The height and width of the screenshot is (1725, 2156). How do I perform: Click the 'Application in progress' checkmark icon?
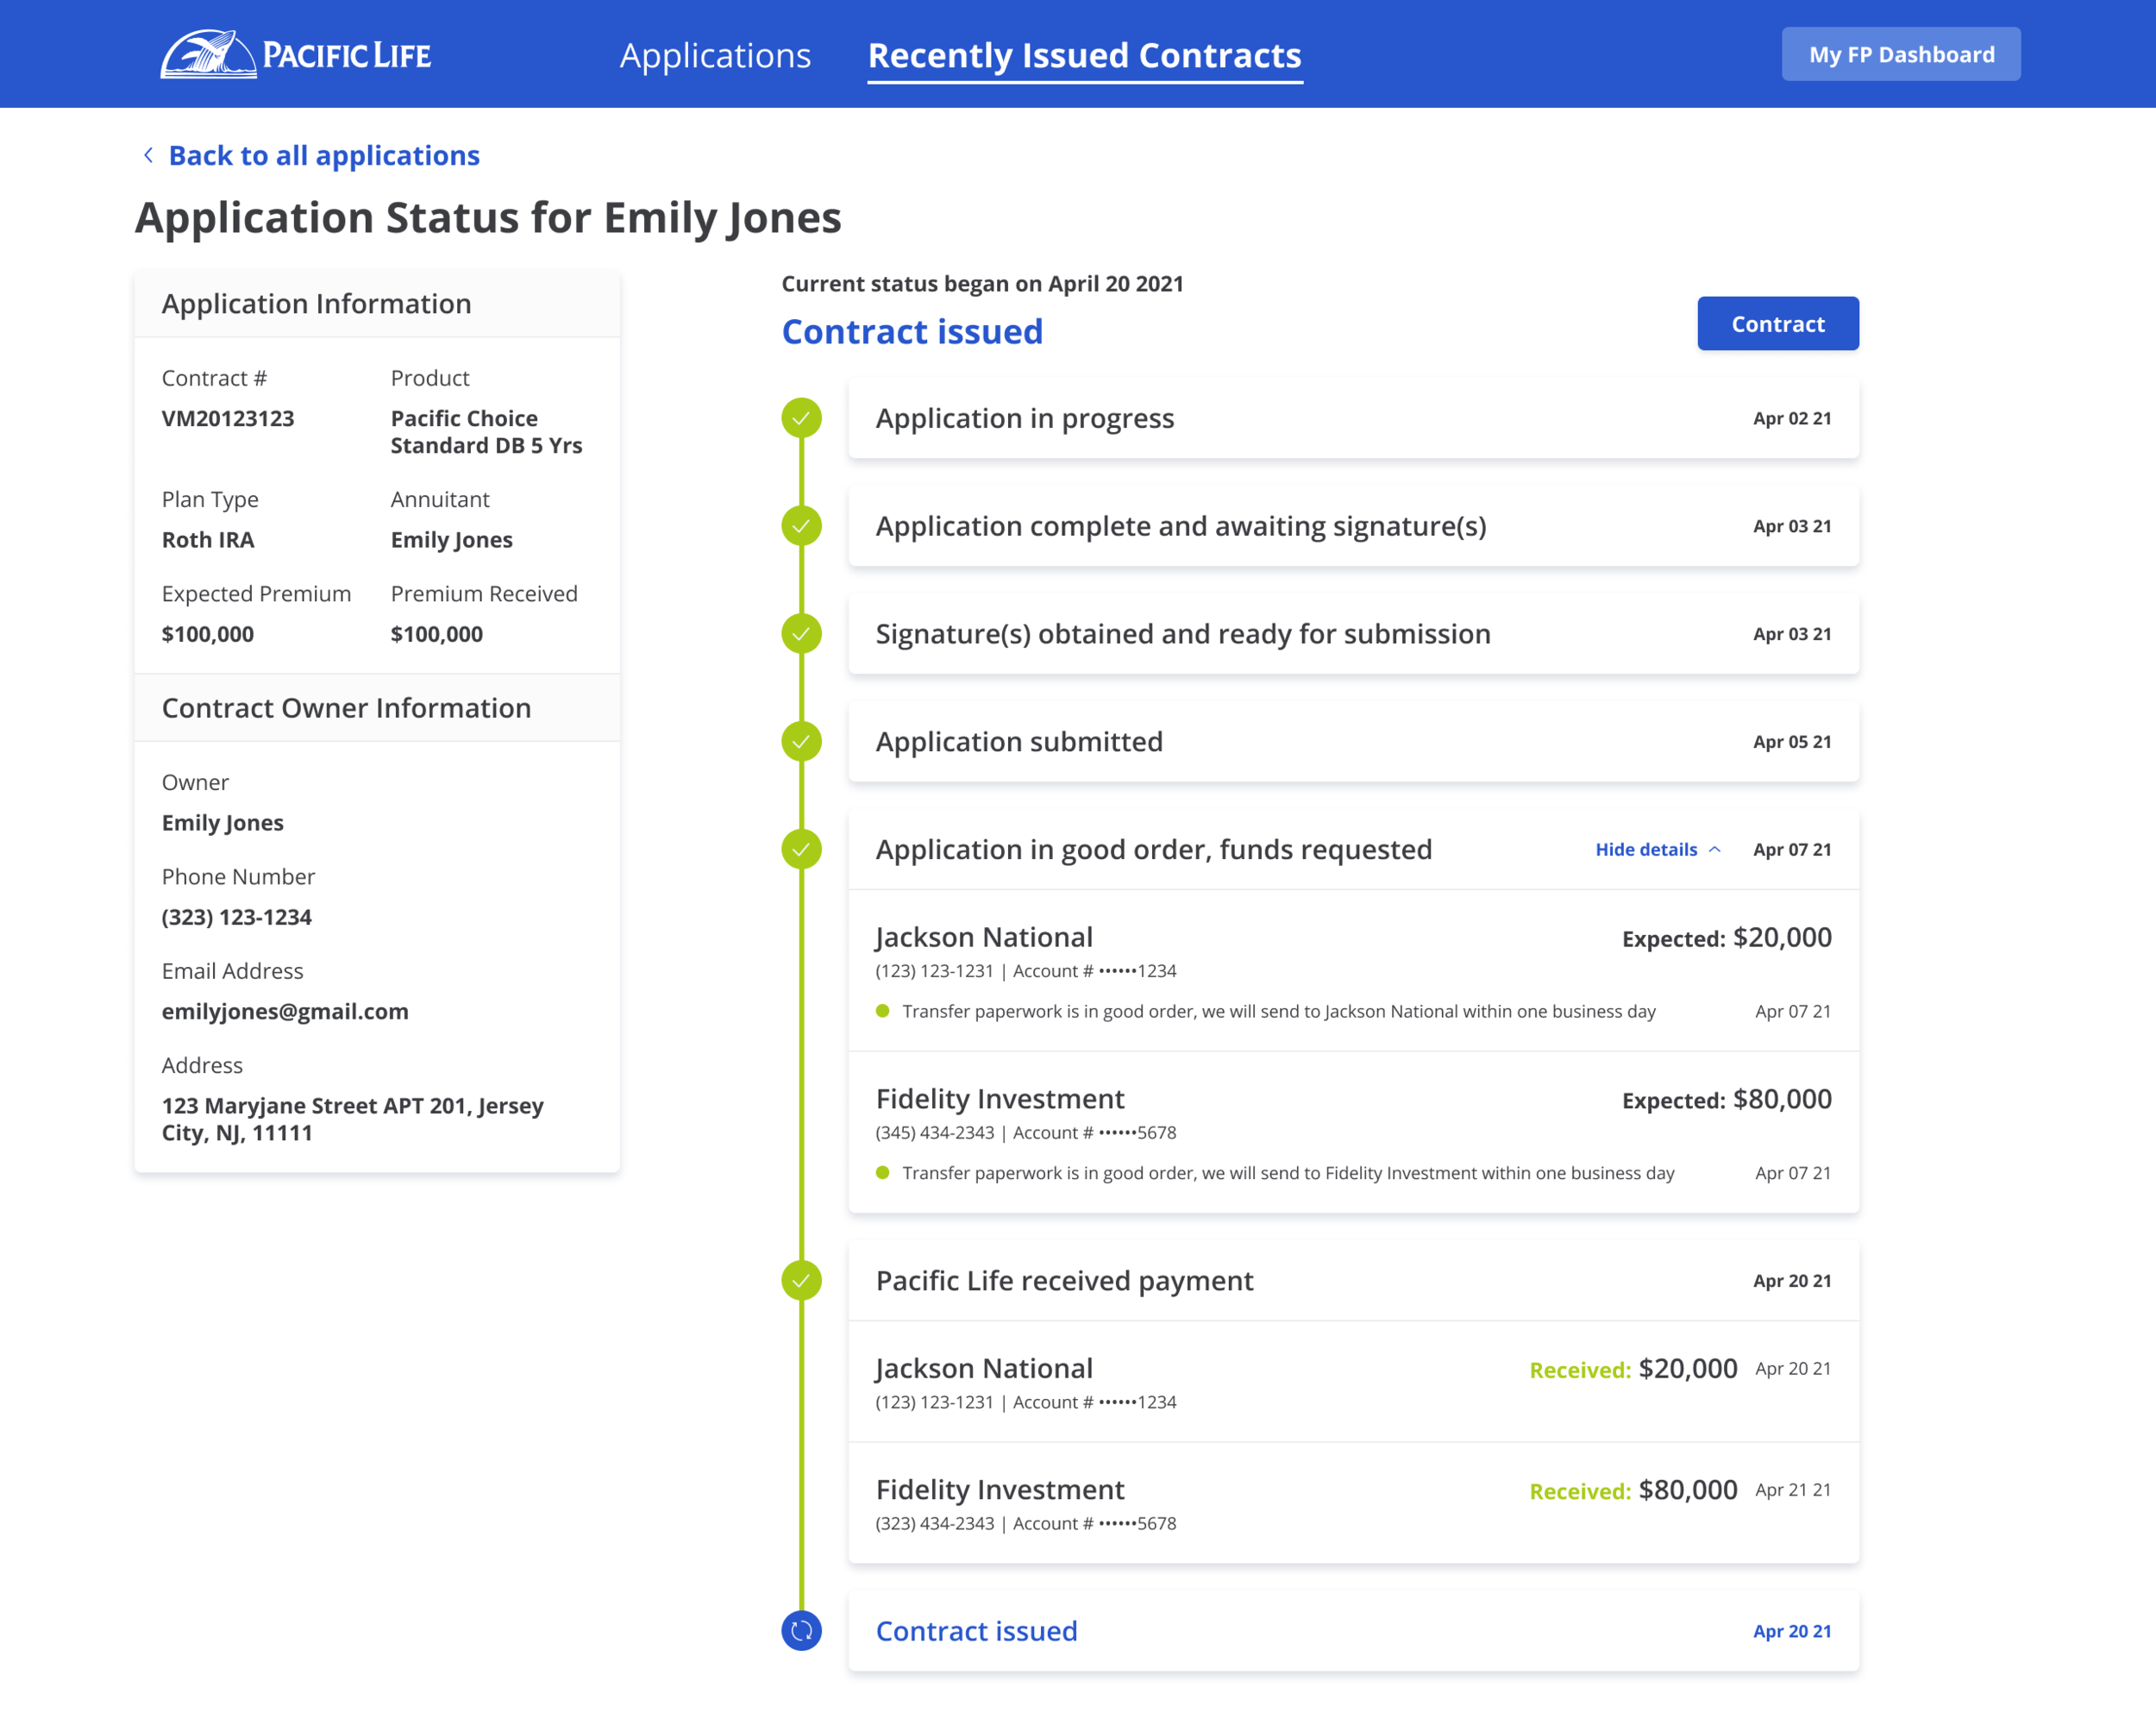pyautogui.click(x=801, y=418)
